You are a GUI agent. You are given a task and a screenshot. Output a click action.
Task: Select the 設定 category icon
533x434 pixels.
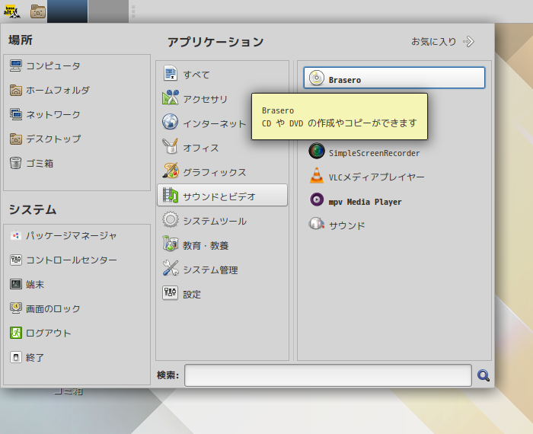tap(170, 292)
